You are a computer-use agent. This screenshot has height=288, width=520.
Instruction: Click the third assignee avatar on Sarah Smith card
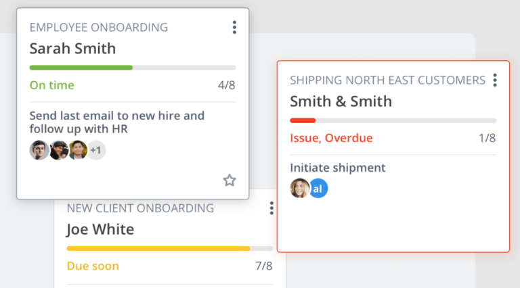78,150
